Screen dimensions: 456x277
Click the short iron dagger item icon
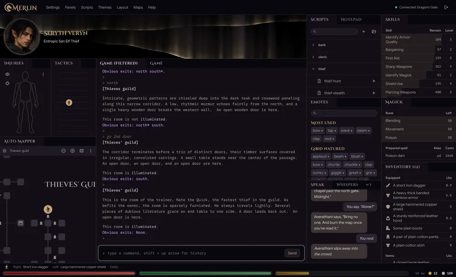pos(388,185)
